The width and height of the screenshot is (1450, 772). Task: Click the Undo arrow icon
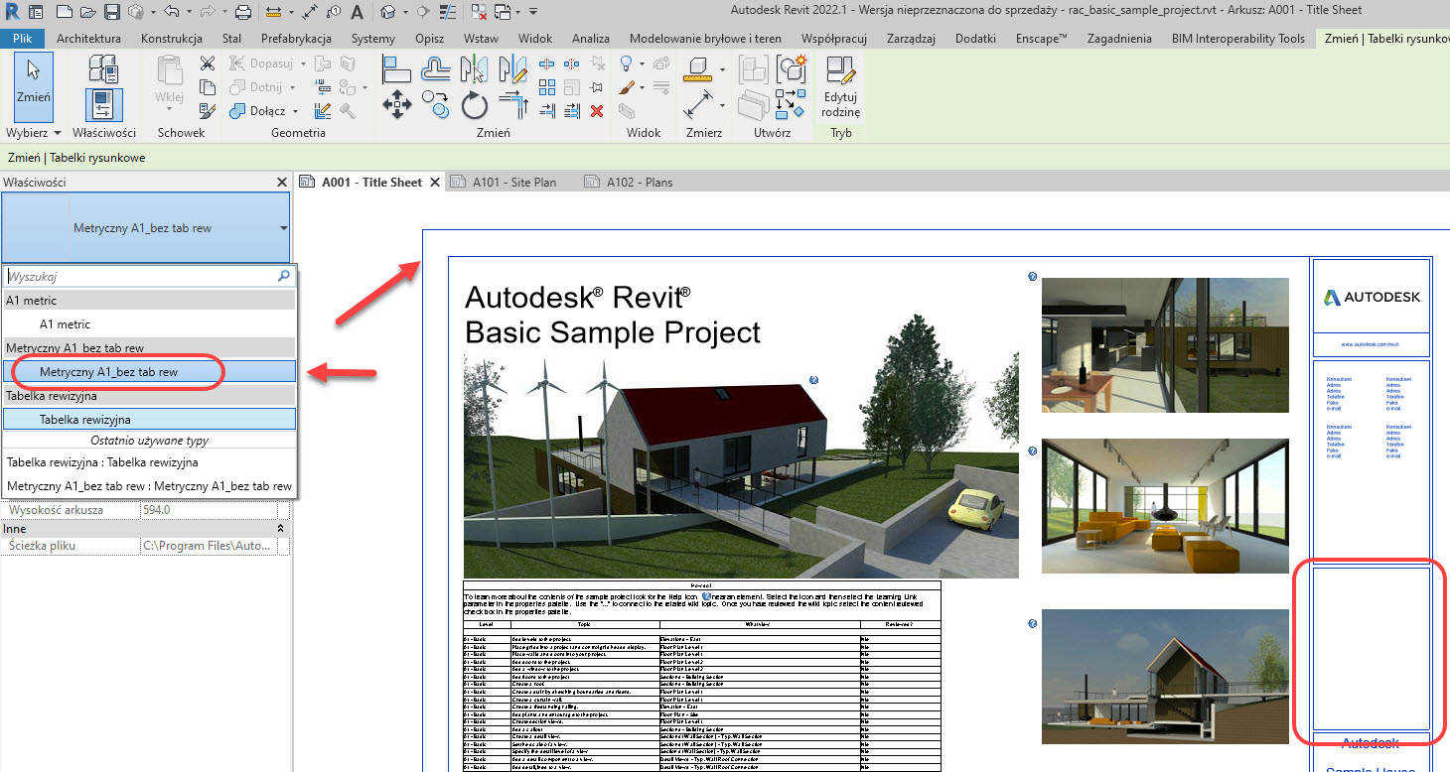click(171, 12)
